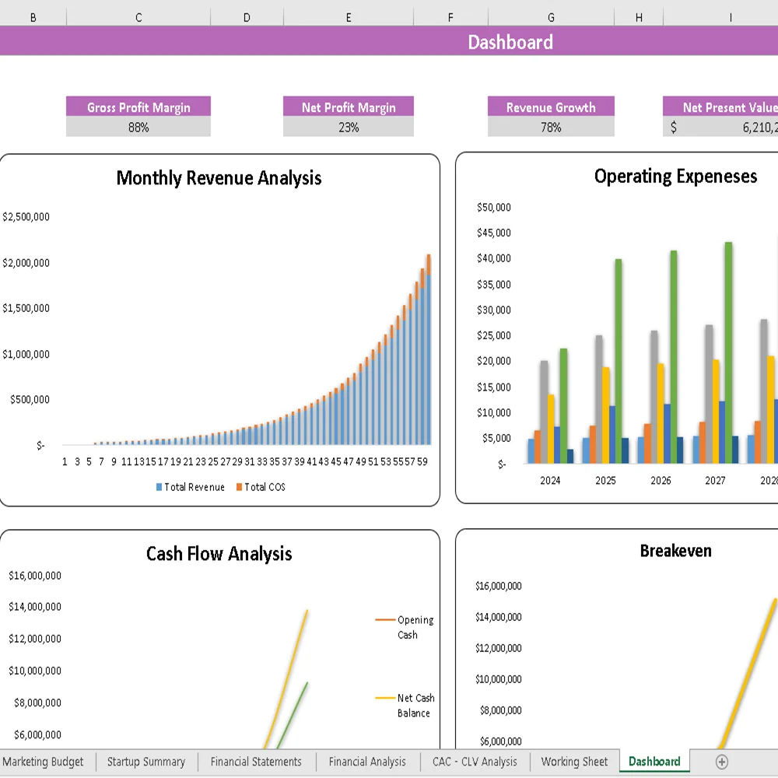Switch to the Marketing Budget tab
This screenshot has width=778, height=778.
click(44, 762)
